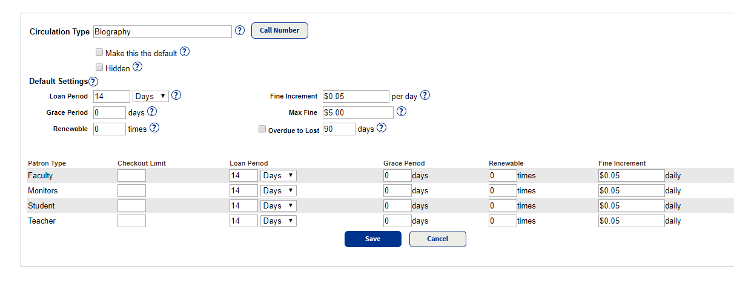
Task: Toggle the Overdue to Lost checkbox
Action: pyautogui.click(x=262, y=129)
